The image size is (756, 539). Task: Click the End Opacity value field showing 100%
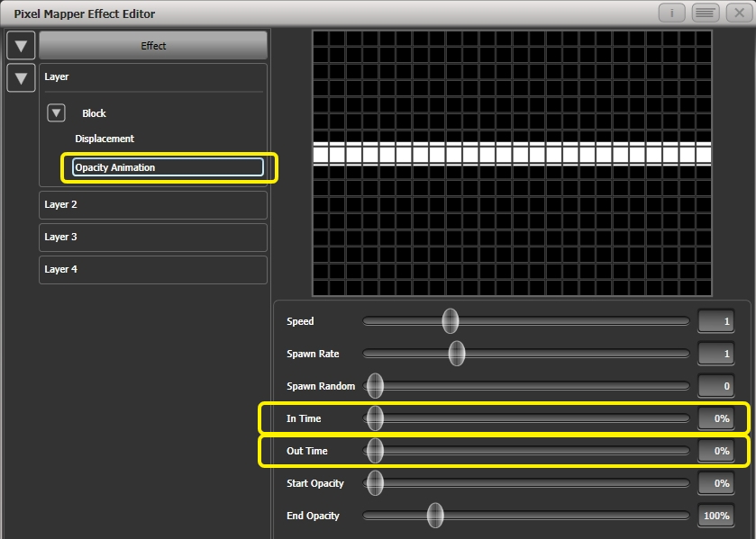(x=715, y=516)
